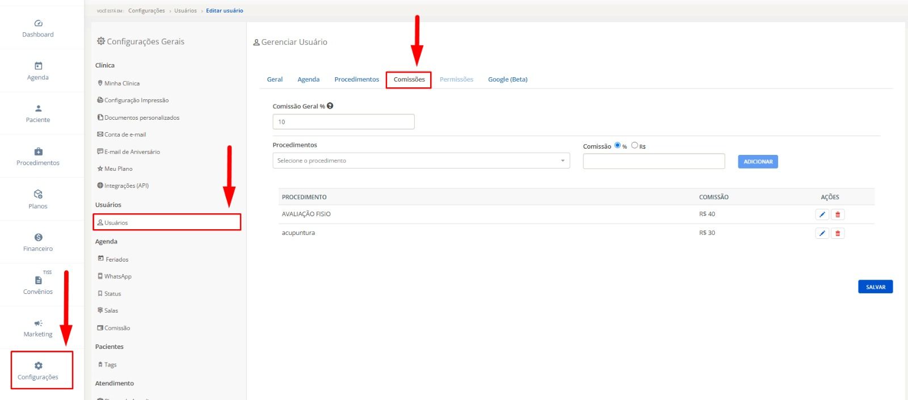Click the SALVAR button
Viewport: 908px width, 400px height.
click(x=875, y=287)
